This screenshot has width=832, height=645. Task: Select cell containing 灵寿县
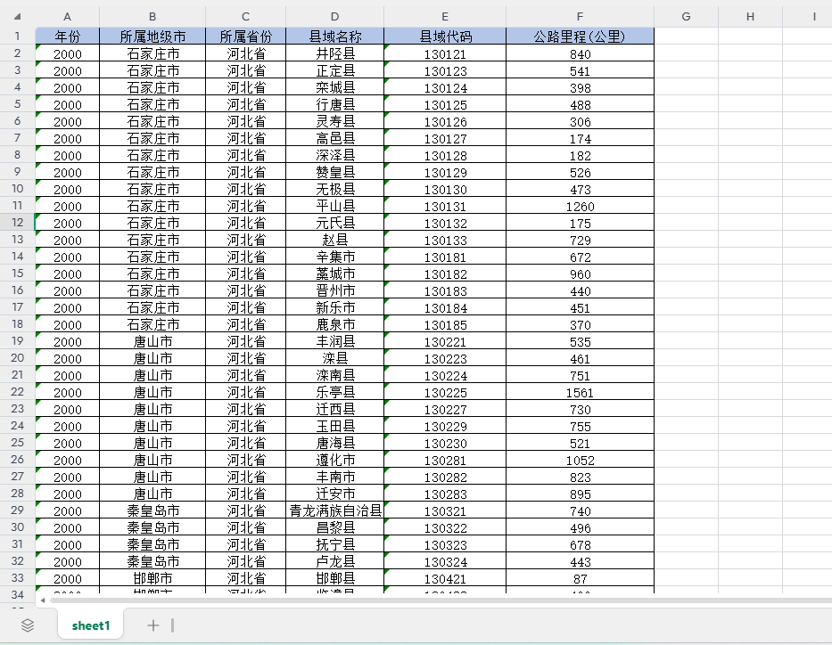tap(334, 121)
